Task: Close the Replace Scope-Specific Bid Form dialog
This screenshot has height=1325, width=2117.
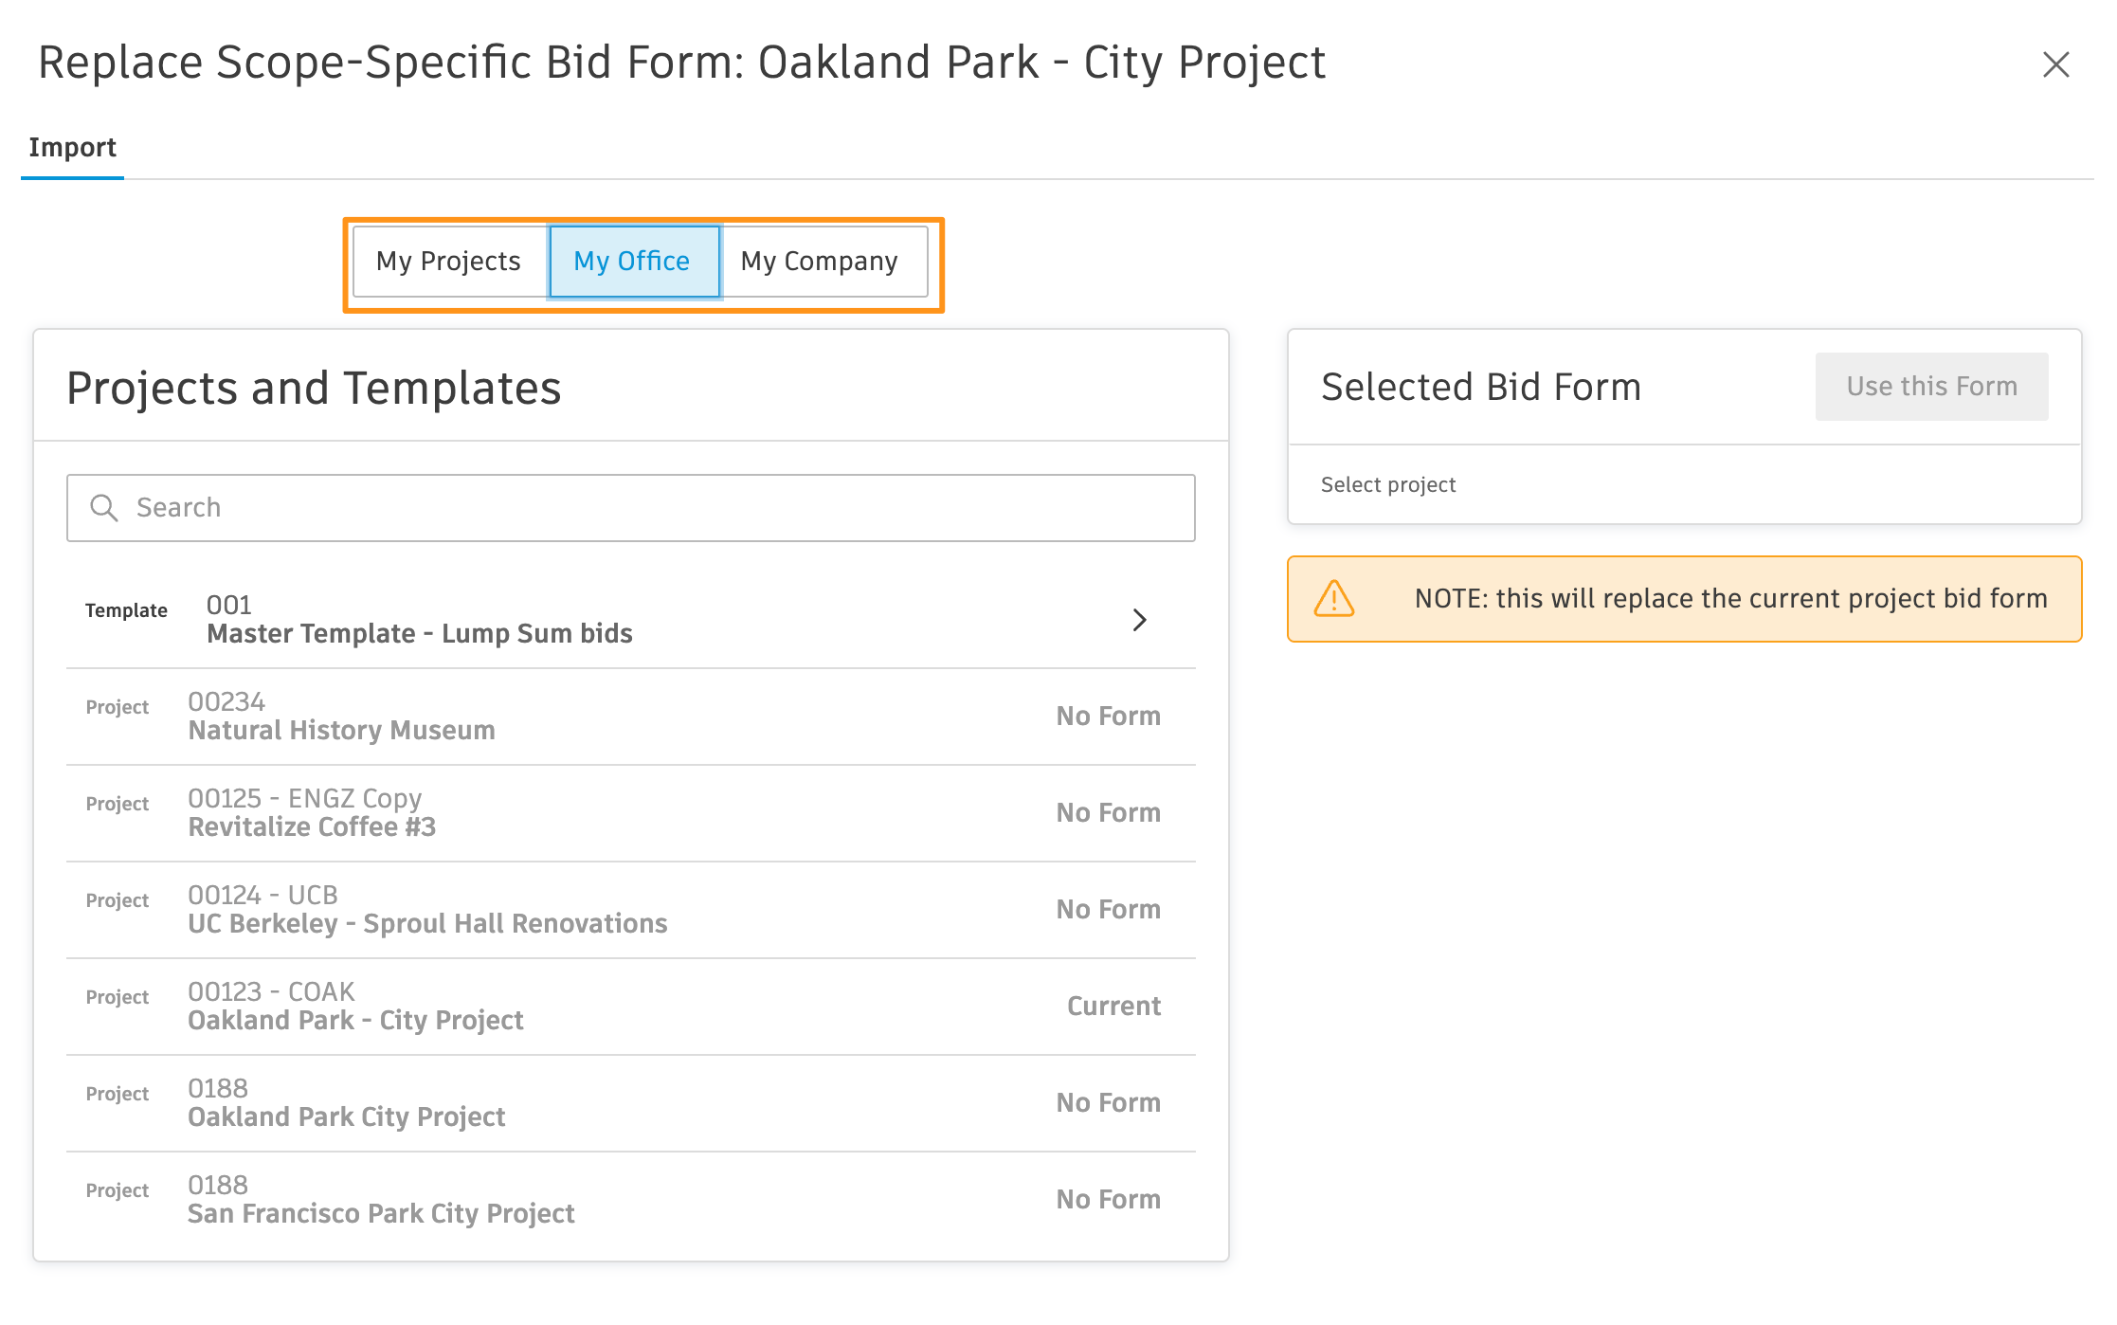Action: [x=2056, y=64]
